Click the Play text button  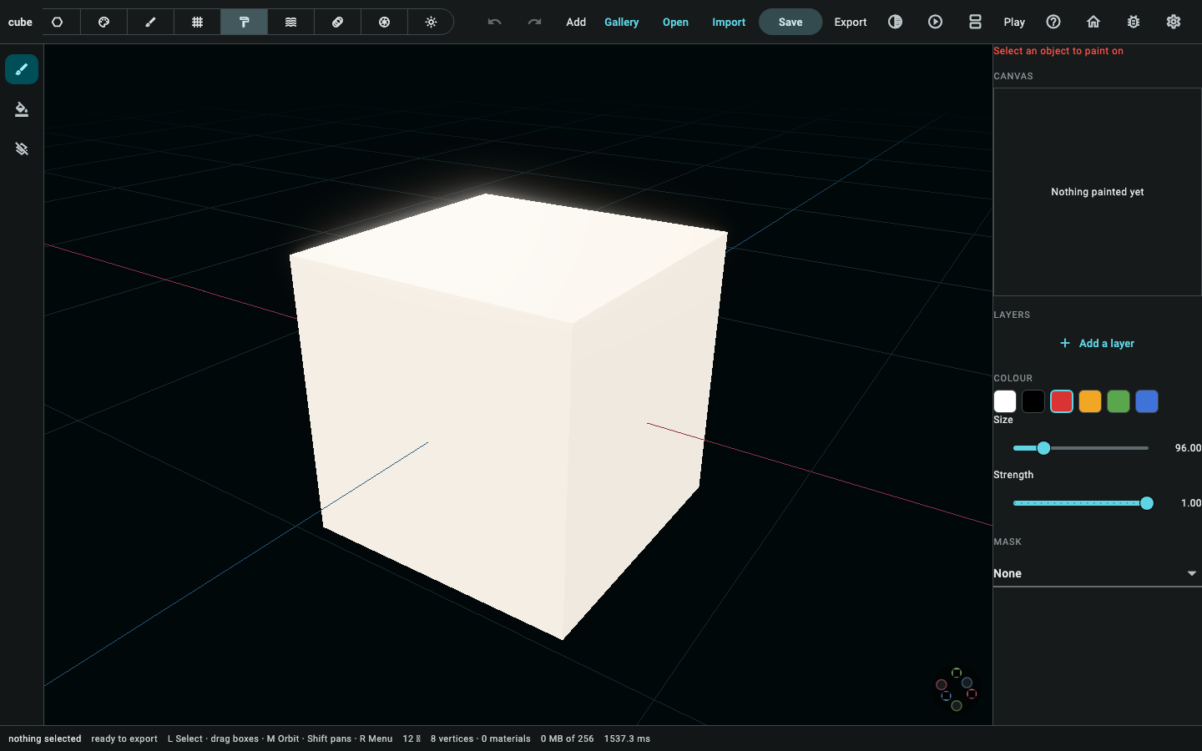(1014, 22)
